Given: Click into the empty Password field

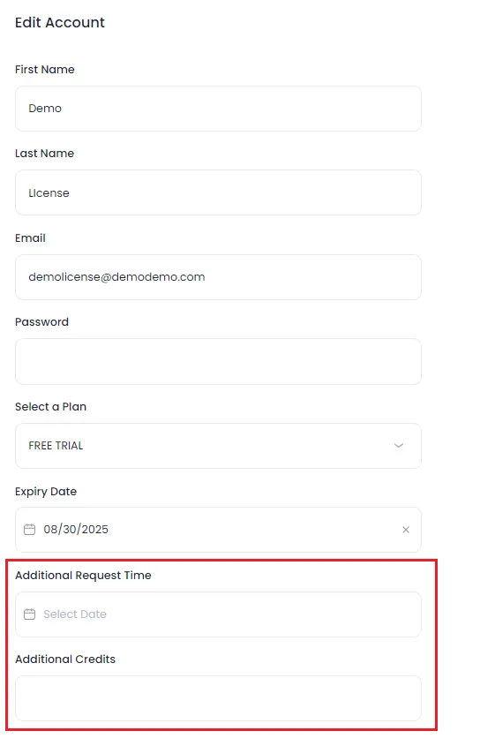Looking at the screenshot, I should coord(218,362).
